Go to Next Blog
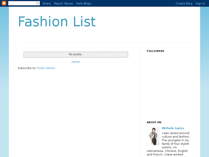Screen dimensions: 209x157 click(84, 3)
